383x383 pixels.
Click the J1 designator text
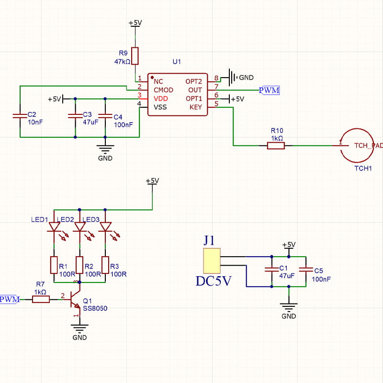pyautogui.click(x=209, y=240)
